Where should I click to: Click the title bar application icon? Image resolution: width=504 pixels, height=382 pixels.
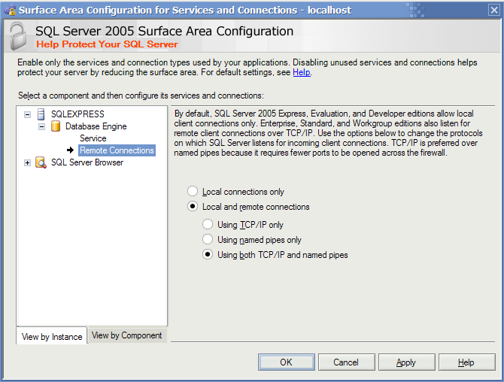[10, 10]
